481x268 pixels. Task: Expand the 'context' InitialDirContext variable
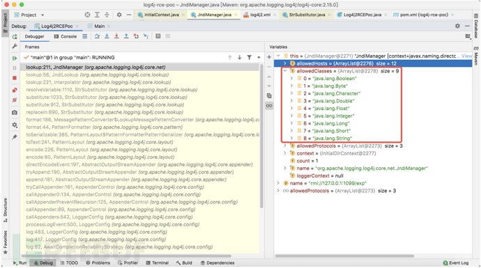click(285, 153)
